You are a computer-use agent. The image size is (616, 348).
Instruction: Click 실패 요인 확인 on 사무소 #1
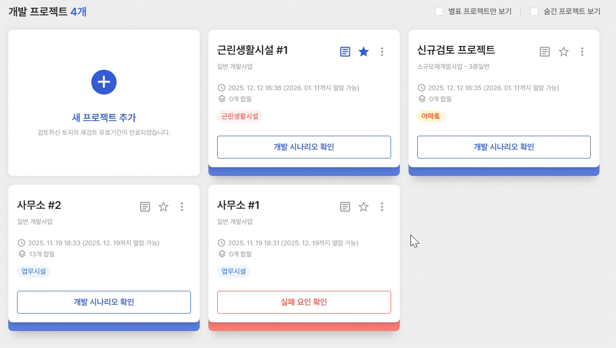(304, 302)
